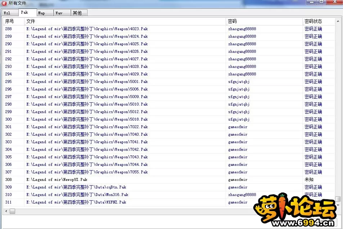The width and height of the screenshot is (343, 229).
Task: Switch to the Wzl tab
Action: (x=10, y=13)
